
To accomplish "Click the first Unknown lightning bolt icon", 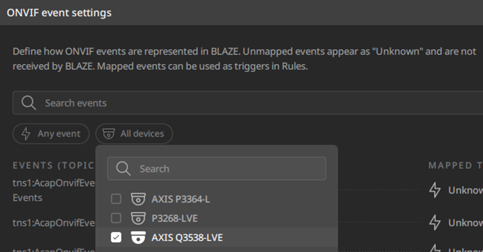I will (x=434, y=190).
